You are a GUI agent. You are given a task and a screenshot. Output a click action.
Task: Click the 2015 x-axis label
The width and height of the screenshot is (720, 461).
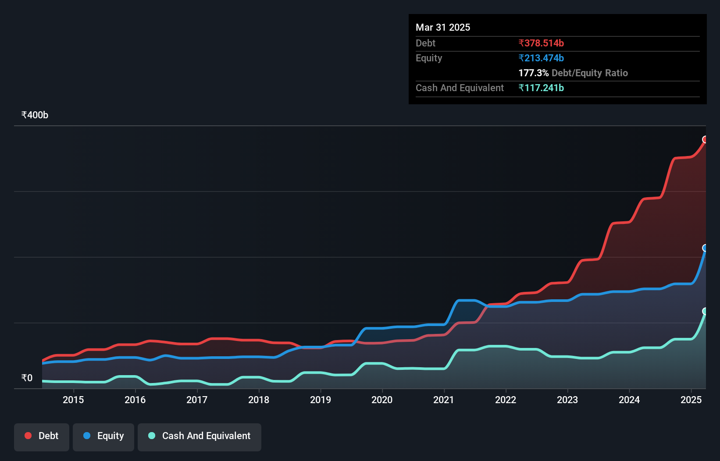pyautogui.click(x=73, y=400)
